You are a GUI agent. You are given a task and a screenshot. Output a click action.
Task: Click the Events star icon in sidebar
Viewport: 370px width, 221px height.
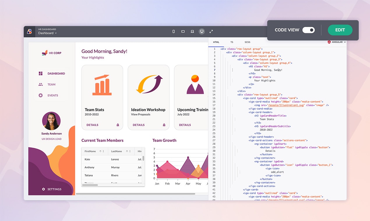40,95
